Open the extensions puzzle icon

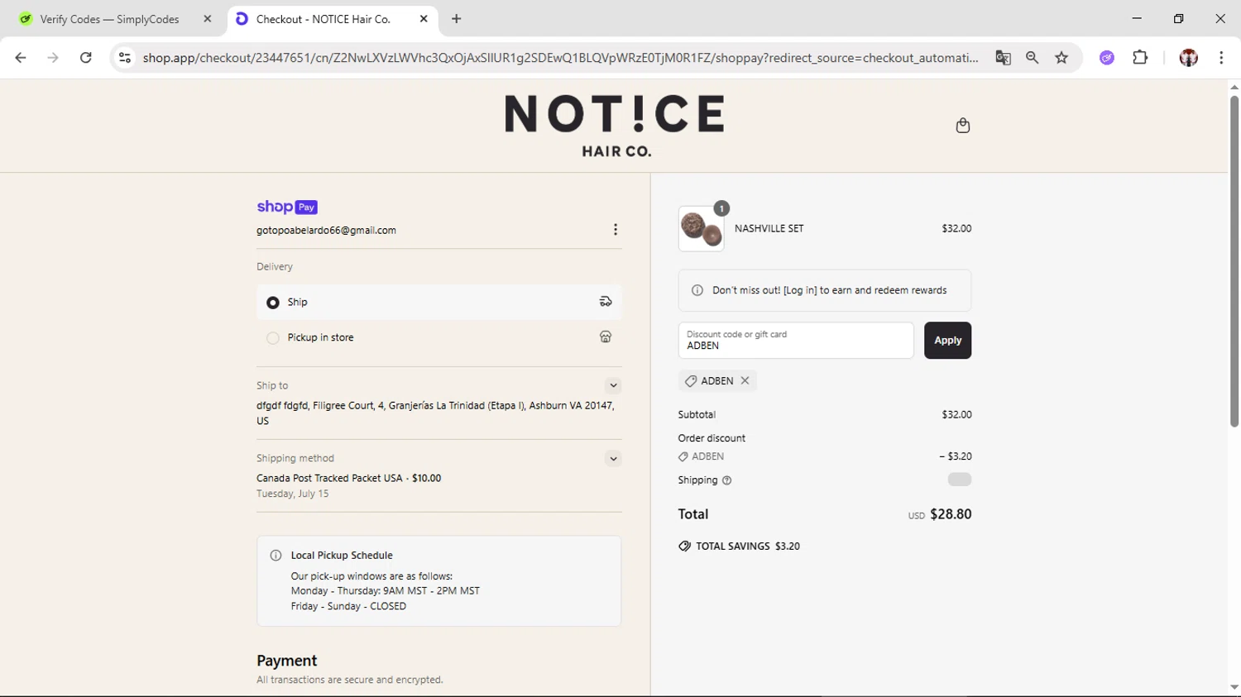click(1140, 58)
